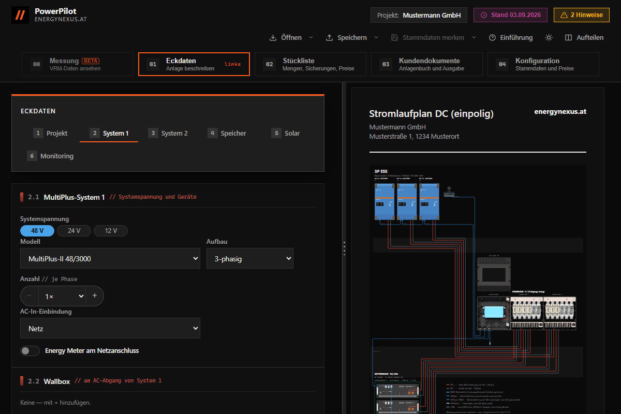Screen dimensions: 621x414
Task: Open the Konfiguration step
Action: point(543,64)
